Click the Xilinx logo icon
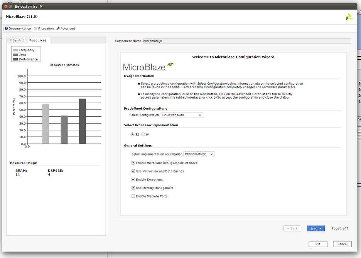Image resolution: width=361 pixels, height=258 pixels. [x=349, y=17]
